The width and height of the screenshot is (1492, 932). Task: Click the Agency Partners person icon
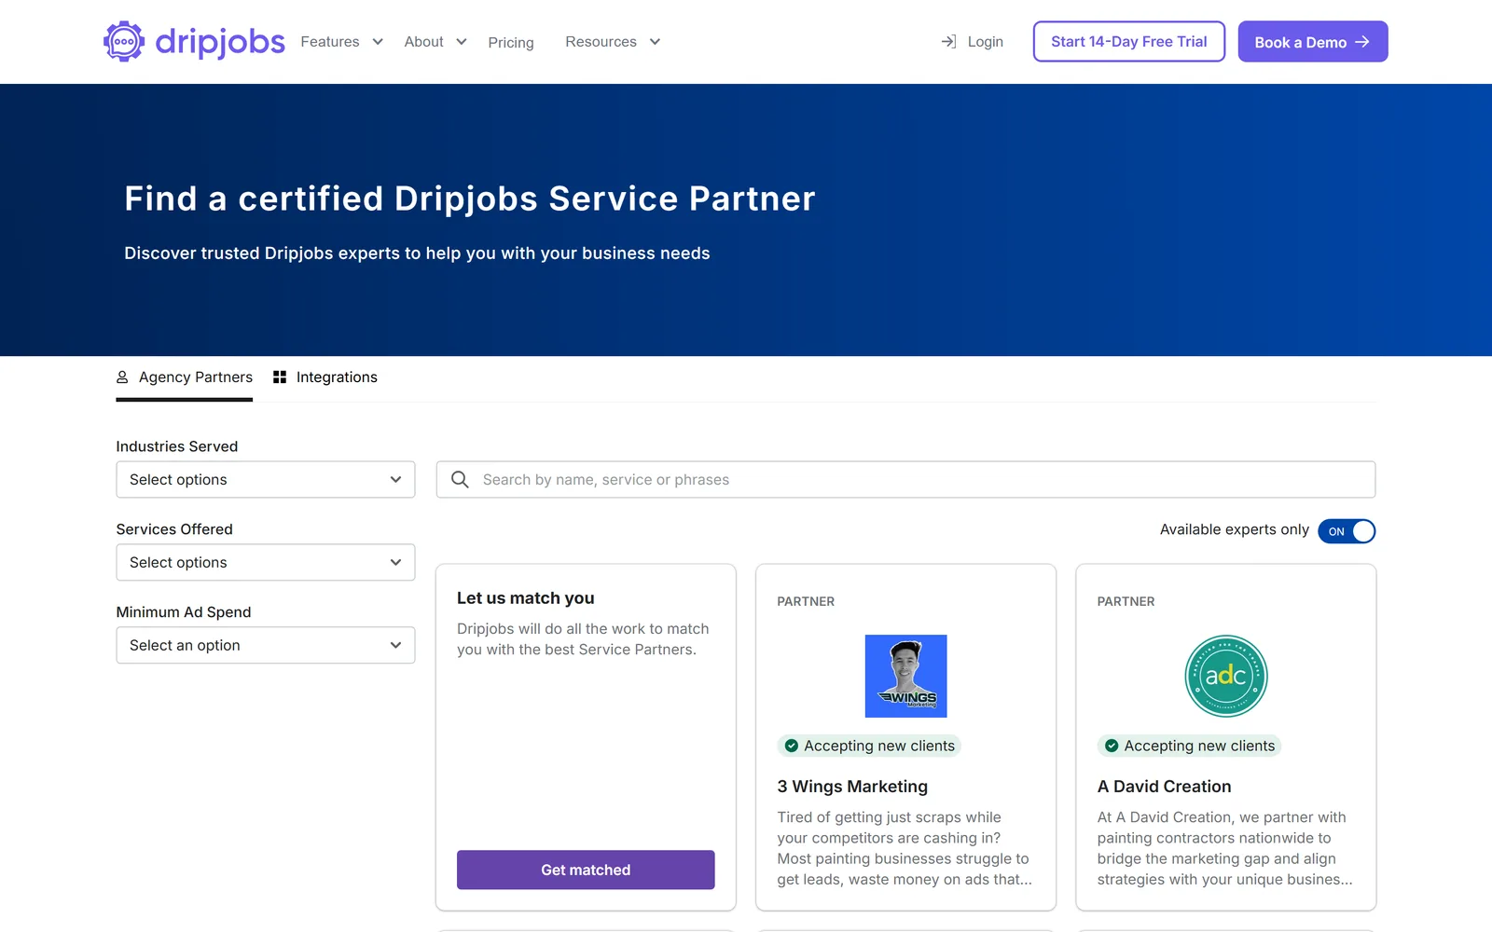point(122,377)
